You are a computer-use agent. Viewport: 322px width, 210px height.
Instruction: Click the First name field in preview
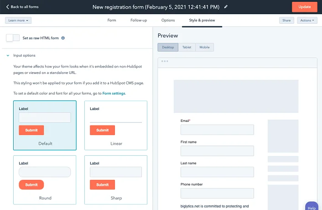[x=217, y=151]
